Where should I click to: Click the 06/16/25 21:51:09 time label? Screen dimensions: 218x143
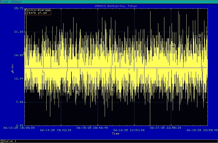129,130
